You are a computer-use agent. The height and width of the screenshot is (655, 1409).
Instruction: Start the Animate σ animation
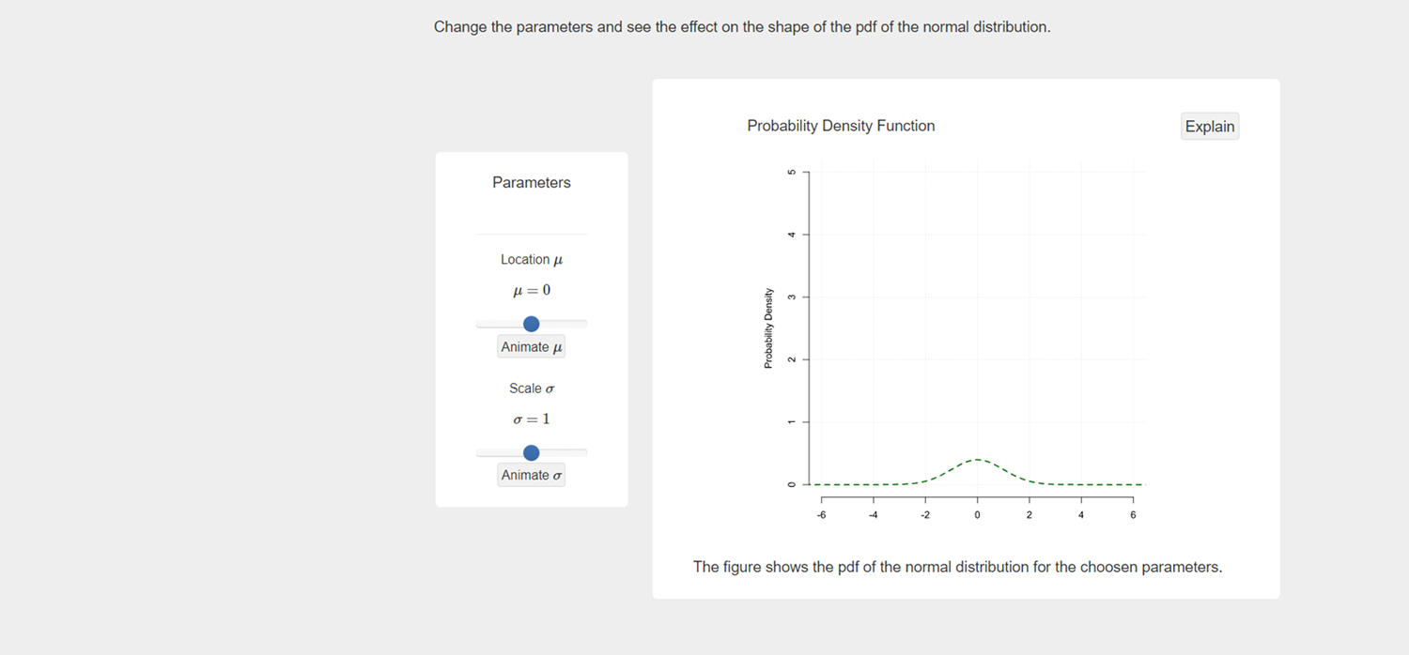point(532,475)
